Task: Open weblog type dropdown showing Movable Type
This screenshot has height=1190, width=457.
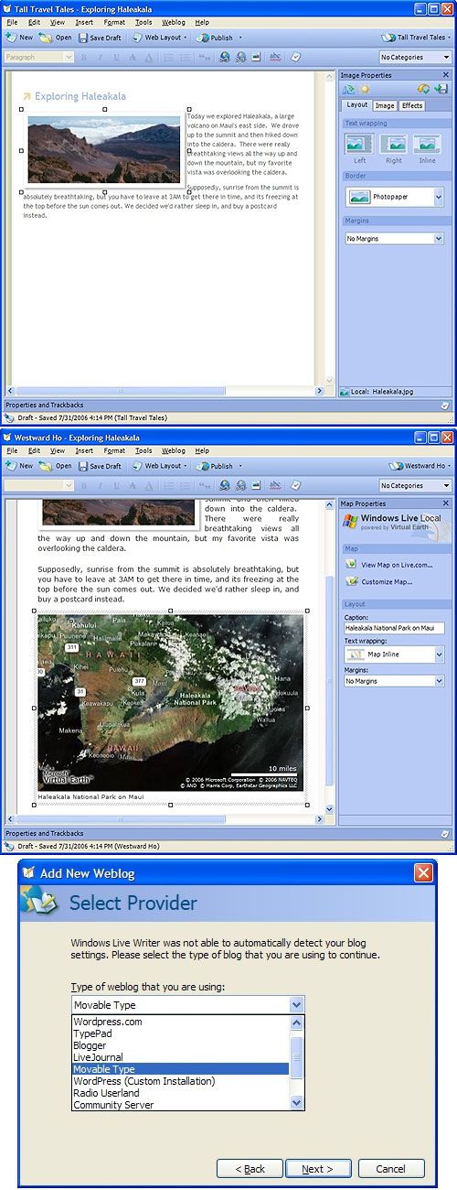Action: click(187, 1004)
